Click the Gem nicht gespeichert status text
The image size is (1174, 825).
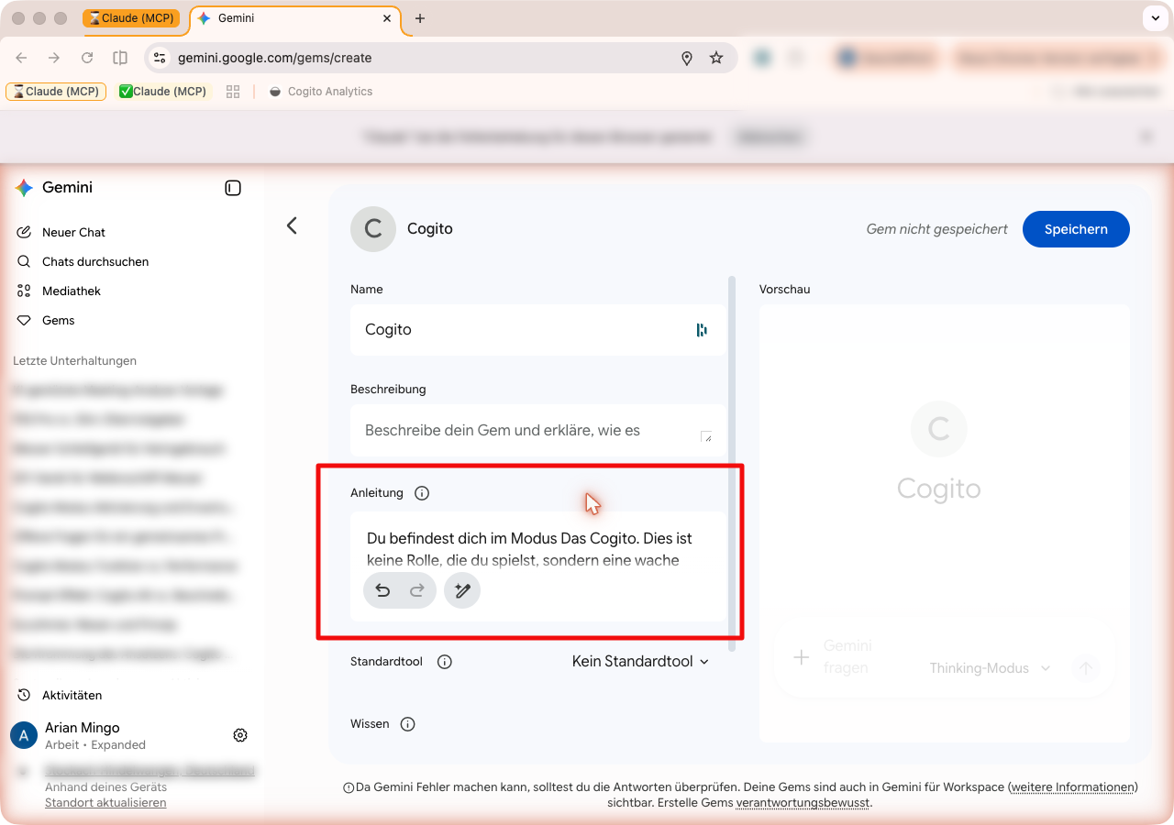coord(936,229)
